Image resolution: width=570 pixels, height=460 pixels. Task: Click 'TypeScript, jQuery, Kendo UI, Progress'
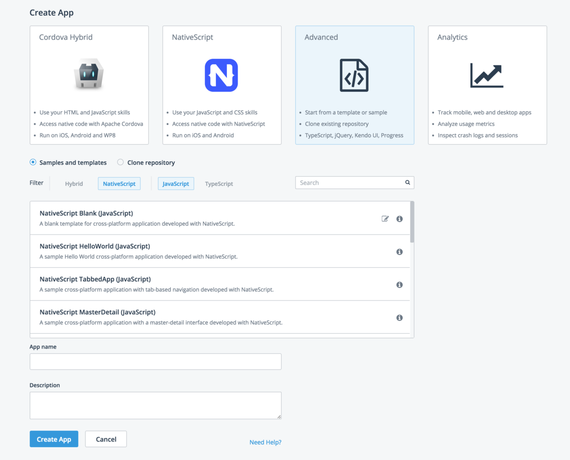354,135
